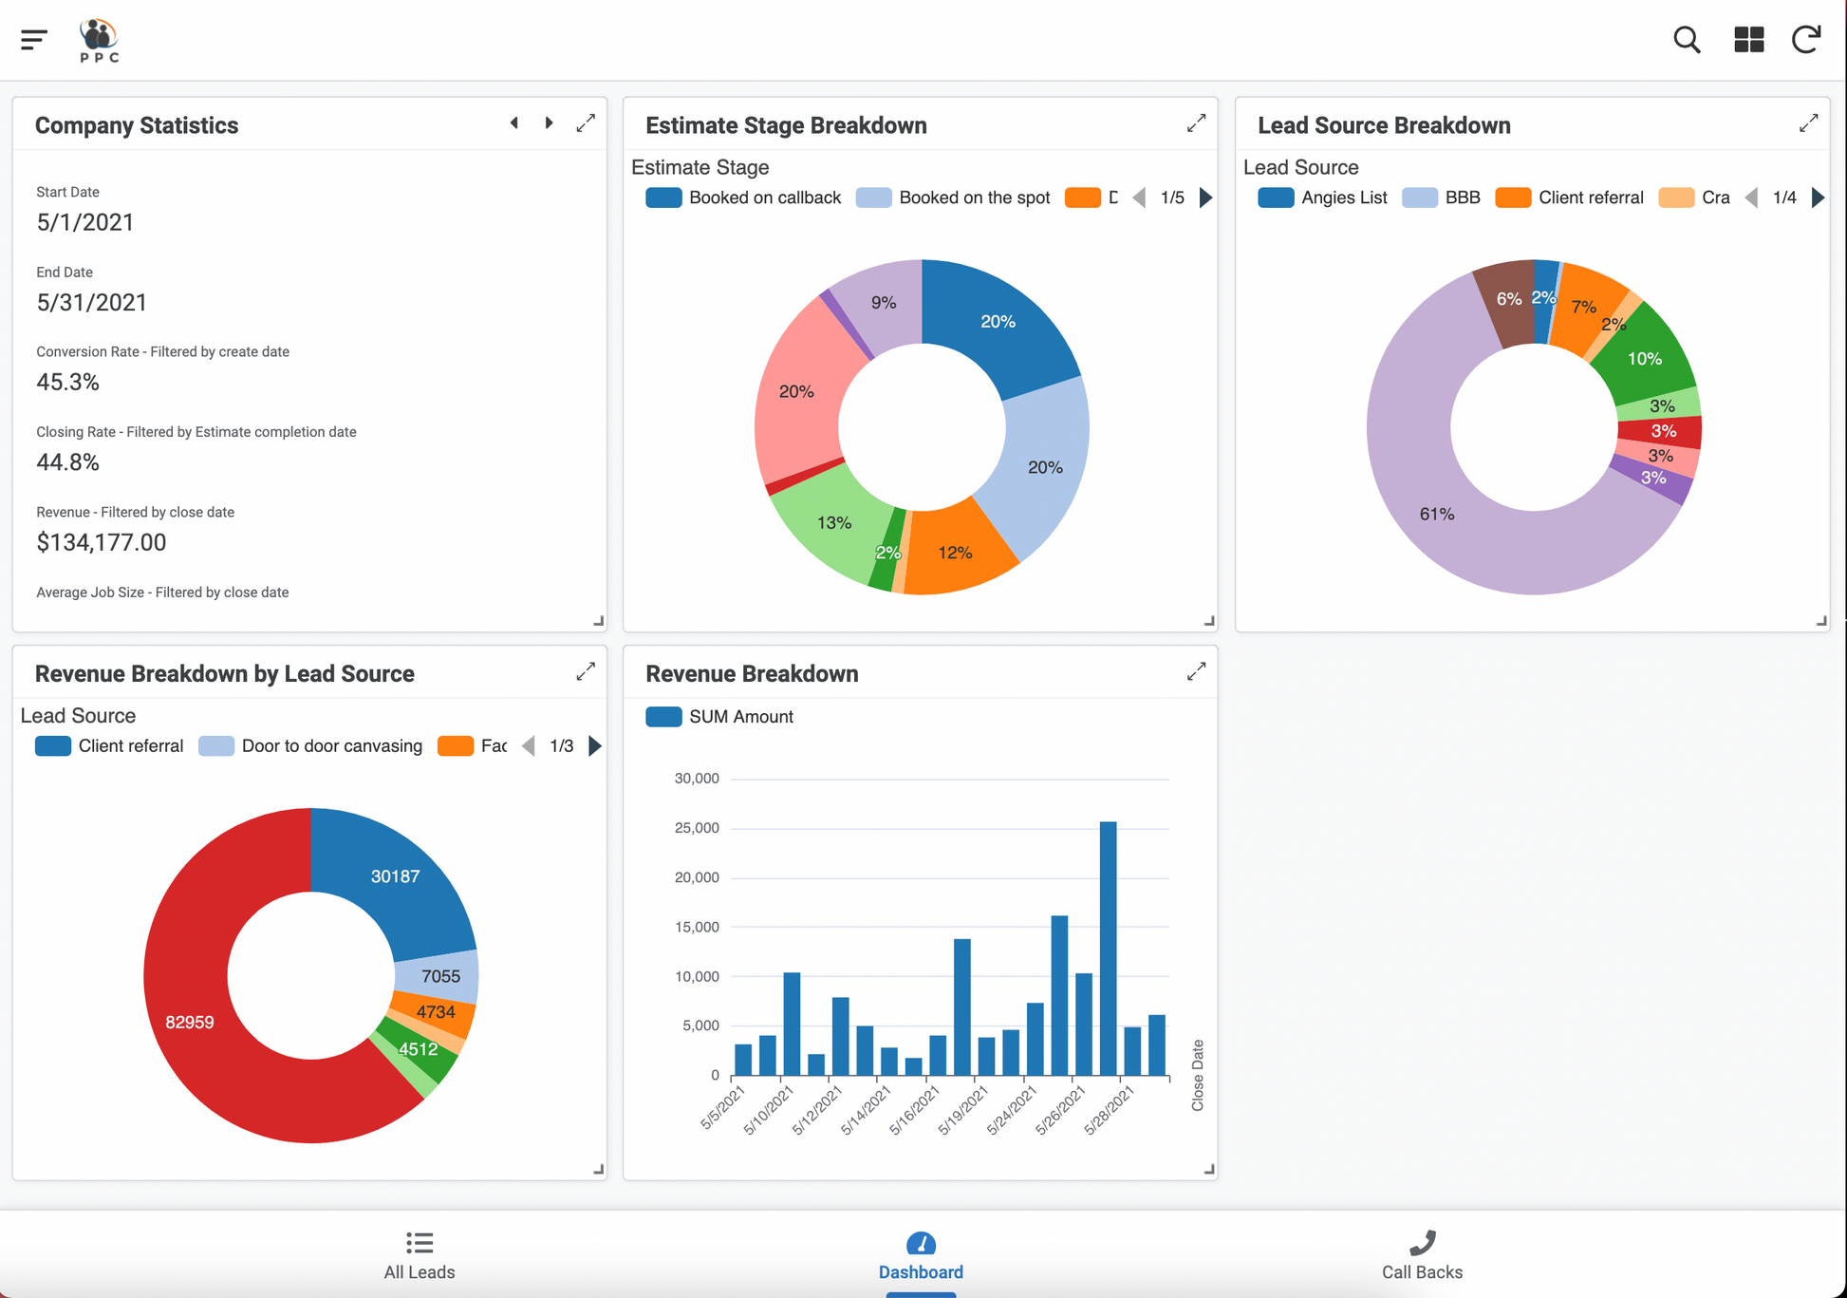Open the hamburger menu icon
The height and width of the screenshot is (1298, 1847).
pyautogui.click(x=34, y=39)
